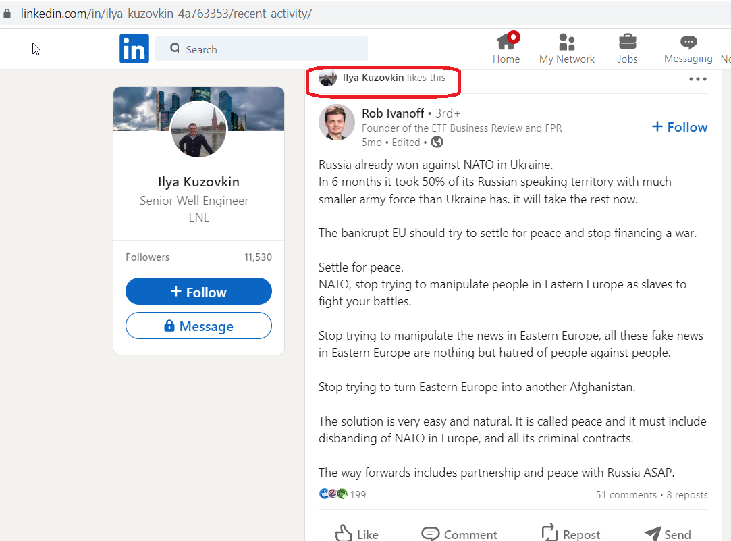Click 'Founder of the ETF Business Review' headline
This screenshot has height=541, width=731.
(462, 128)
